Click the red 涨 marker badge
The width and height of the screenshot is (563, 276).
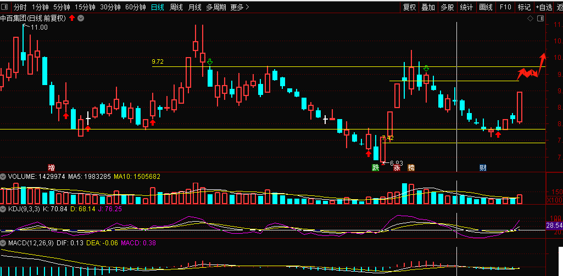pos(397,167)
